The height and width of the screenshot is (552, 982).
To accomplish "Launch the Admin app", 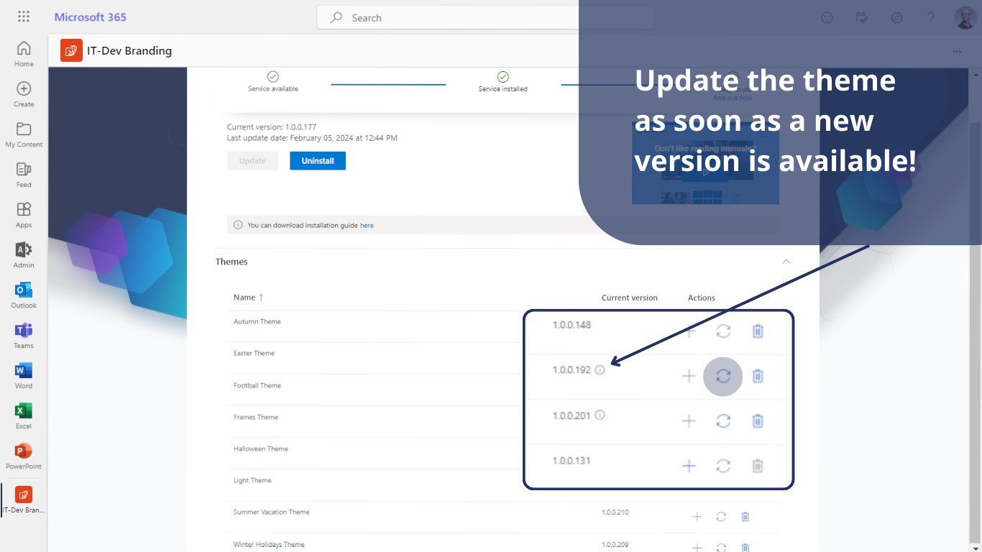I will (24, 255).
